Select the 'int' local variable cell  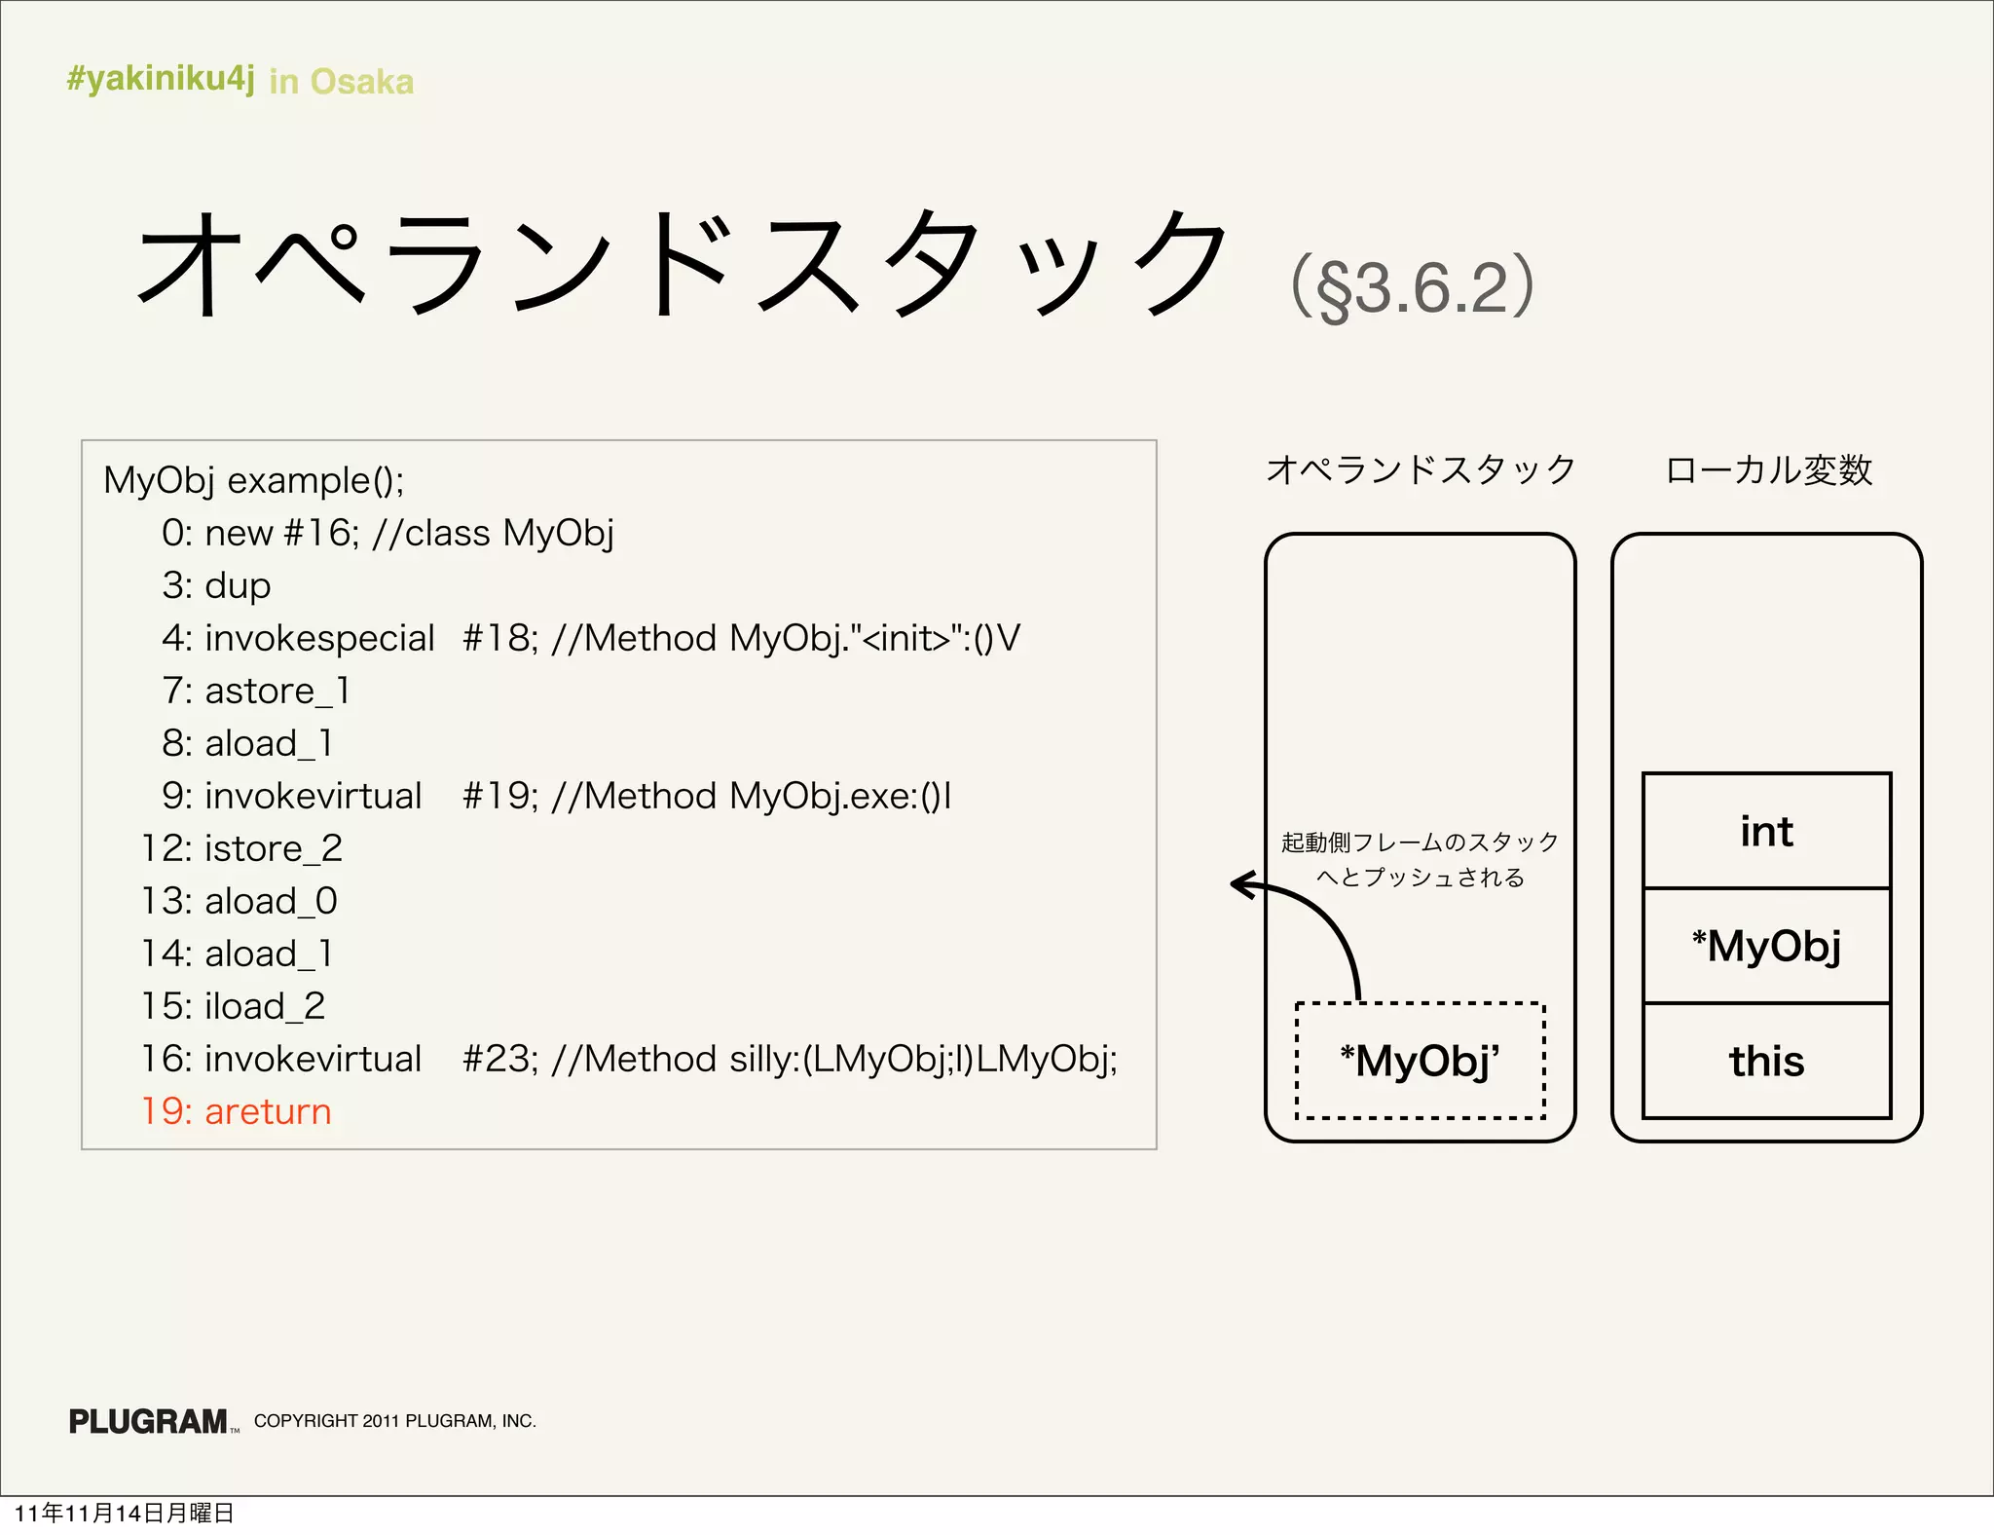1766,831
